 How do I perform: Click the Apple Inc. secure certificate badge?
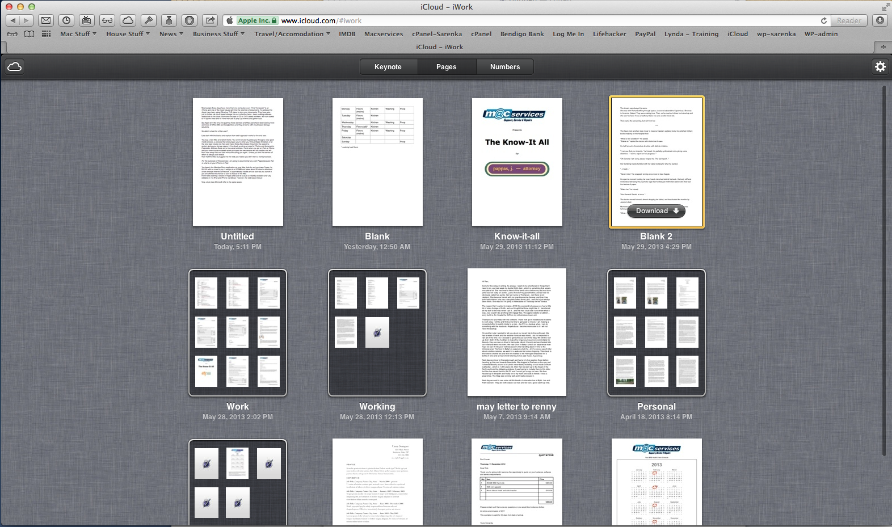pos(257,20)
